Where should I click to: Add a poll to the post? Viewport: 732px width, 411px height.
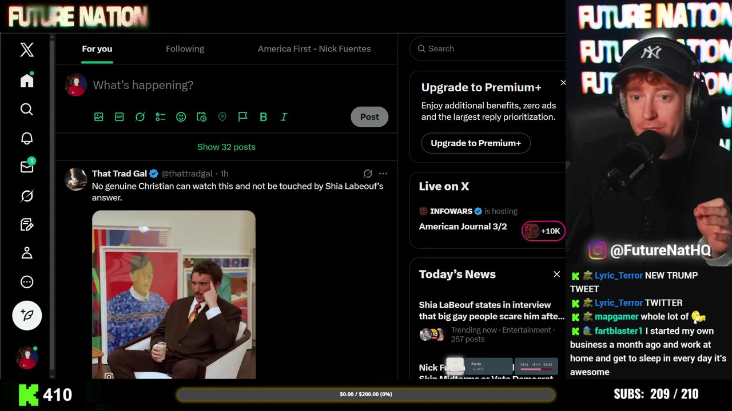(x=161, y=117)
